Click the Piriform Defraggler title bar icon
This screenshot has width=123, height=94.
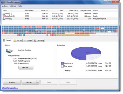pyautogui.click(x=2, y=2)
